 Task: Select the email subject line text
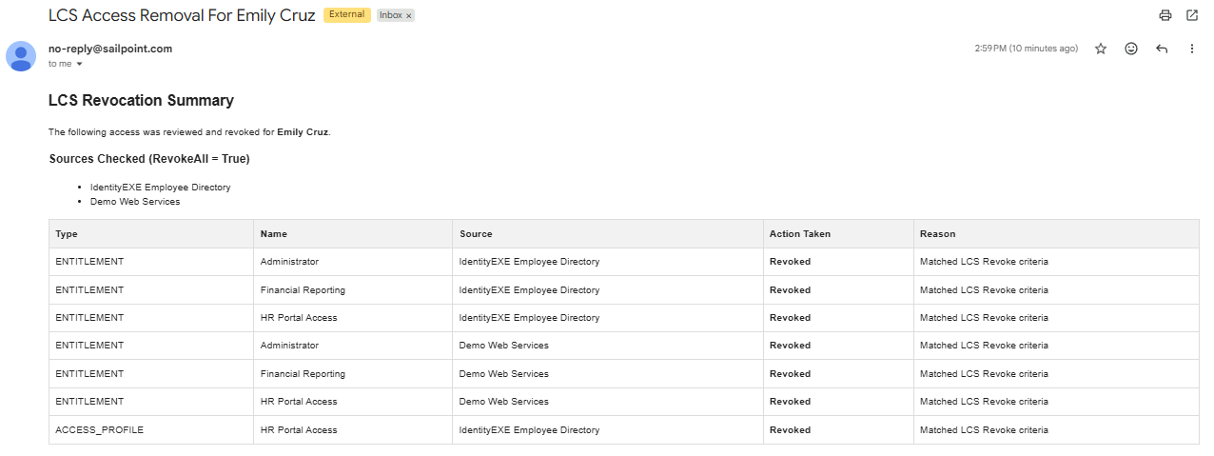[x=182, y=15]
